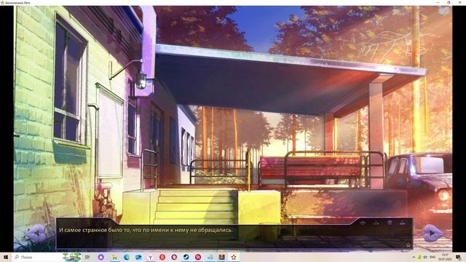
Task: Click the small star icon in the dialogue box corner
Action: click(408, 245)
